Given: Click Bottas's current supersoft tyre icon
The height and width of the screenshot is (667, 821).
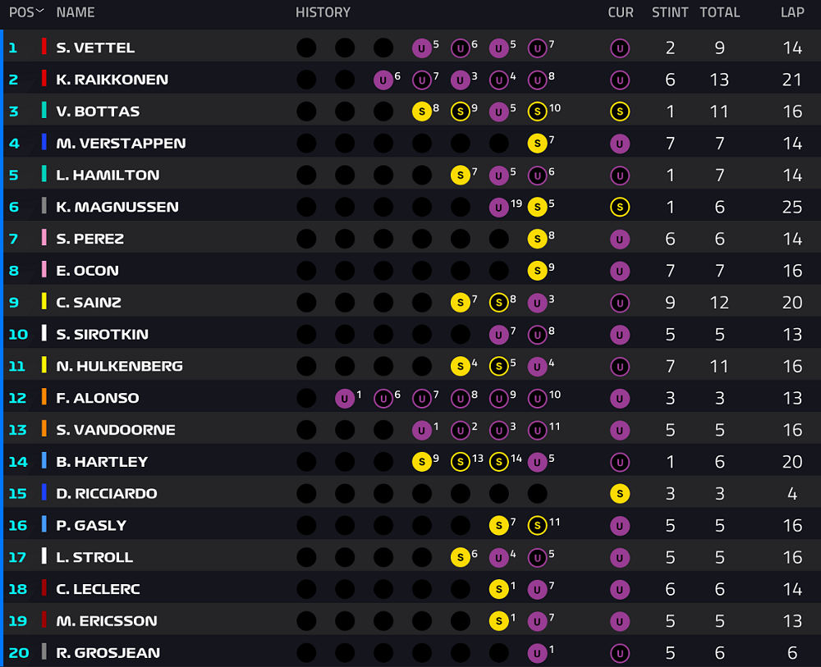Looking at the screenshot, I should click(x=619, y=112).
